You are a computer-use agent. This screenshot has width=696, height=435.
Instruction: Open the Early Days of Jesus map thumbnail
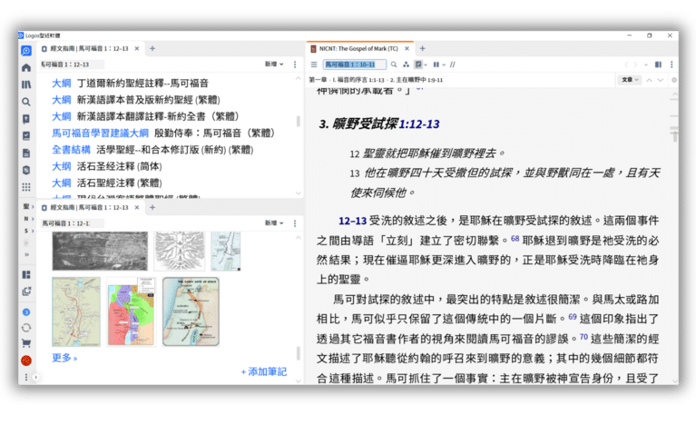point(191,311)
